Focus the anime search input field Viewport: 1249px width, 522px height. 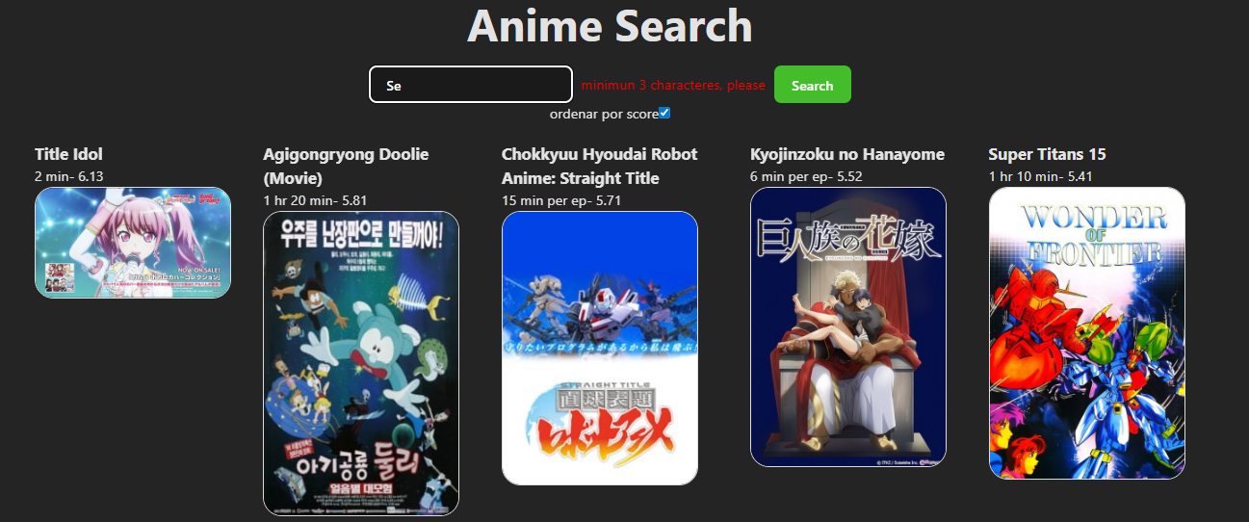471,84
